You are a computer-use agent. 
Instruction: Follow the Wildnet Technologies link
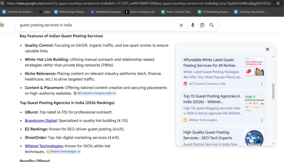44,146
